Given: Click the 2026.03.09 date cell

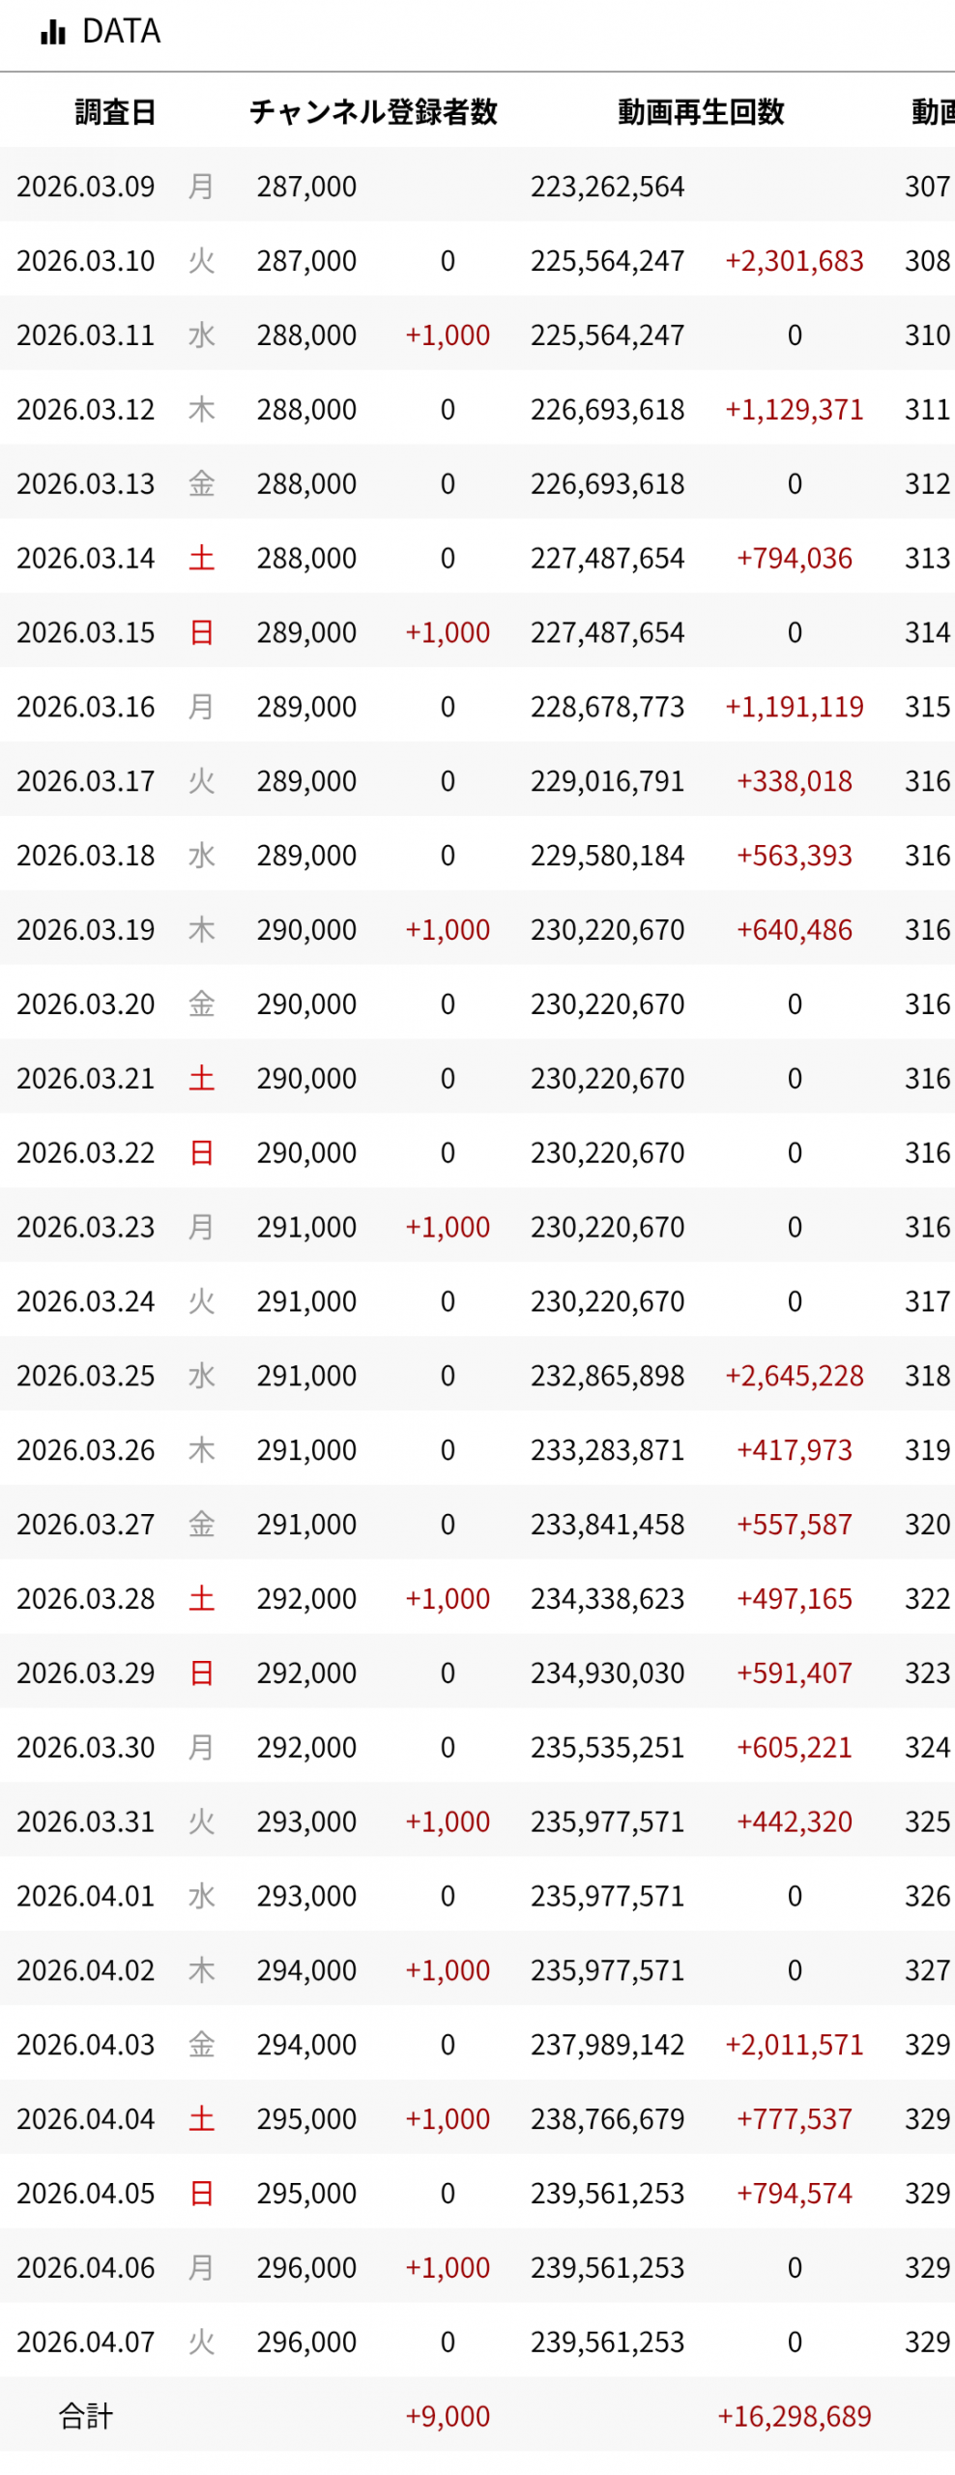Looking at the screenshot, I should click(x=86, y=187).
